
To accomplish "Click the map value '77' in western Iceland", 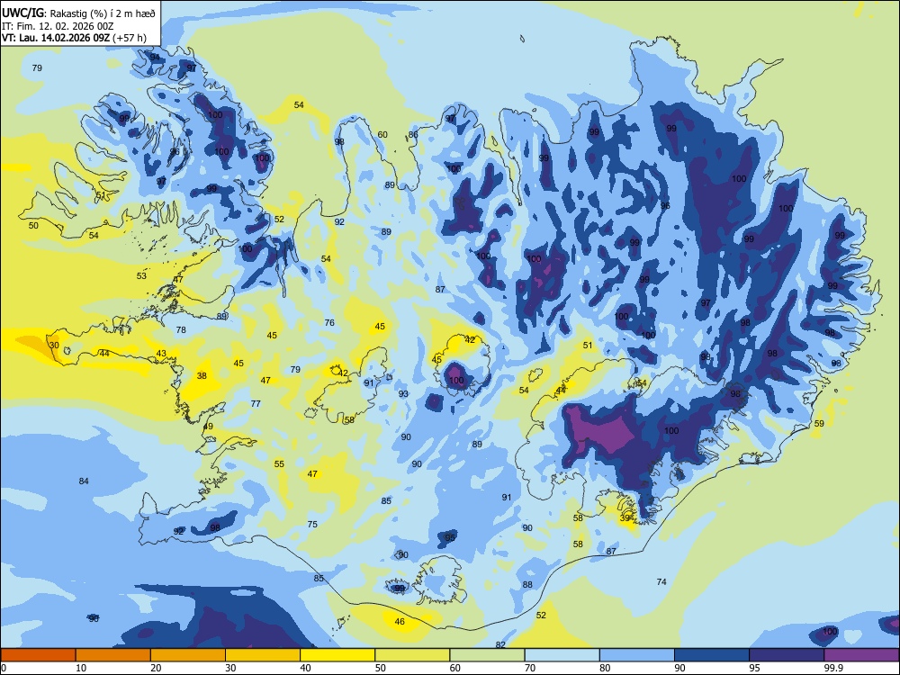I will 256,403.
